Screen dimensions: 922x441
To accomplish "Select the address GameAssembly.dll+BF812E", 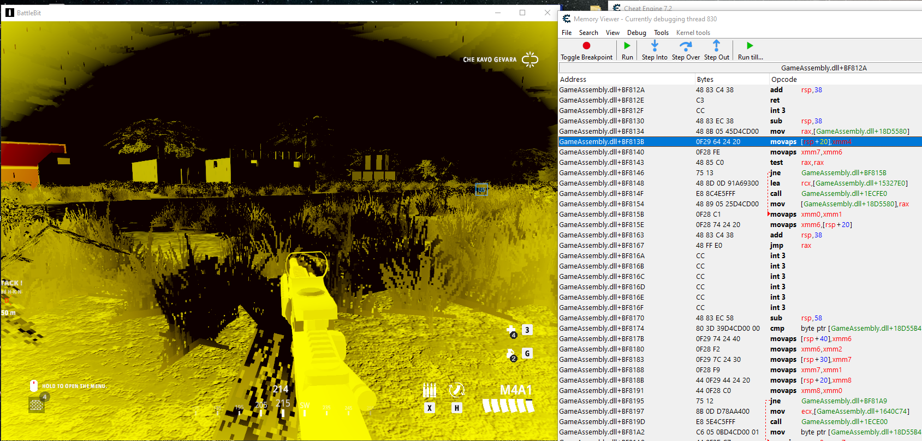I will pyautogui.click(x=602, y=100).
